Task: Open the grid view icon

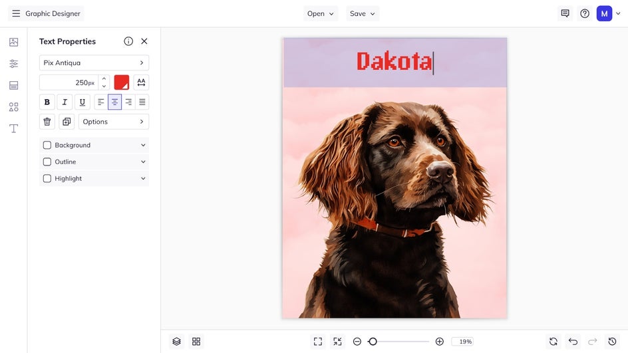Action: (196, 342)
